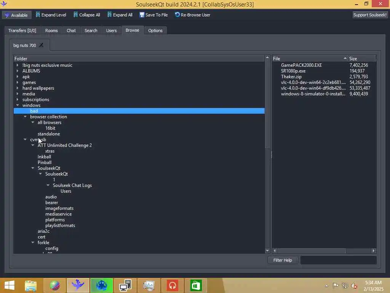
Task: Select the cert folder
Action: (42, 237)
